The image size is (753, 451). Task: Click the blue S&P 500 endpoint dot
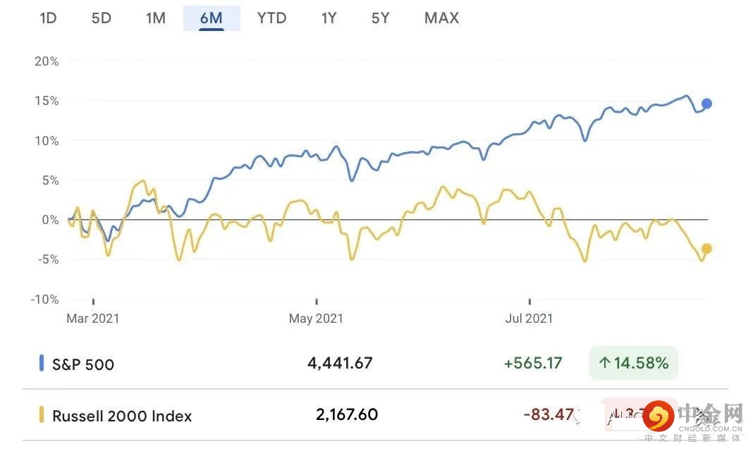(x=706, y=104)
